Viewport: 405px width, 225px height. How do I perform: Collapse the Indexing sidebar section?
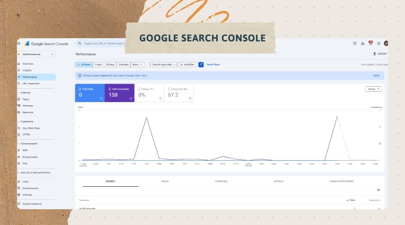24,93
